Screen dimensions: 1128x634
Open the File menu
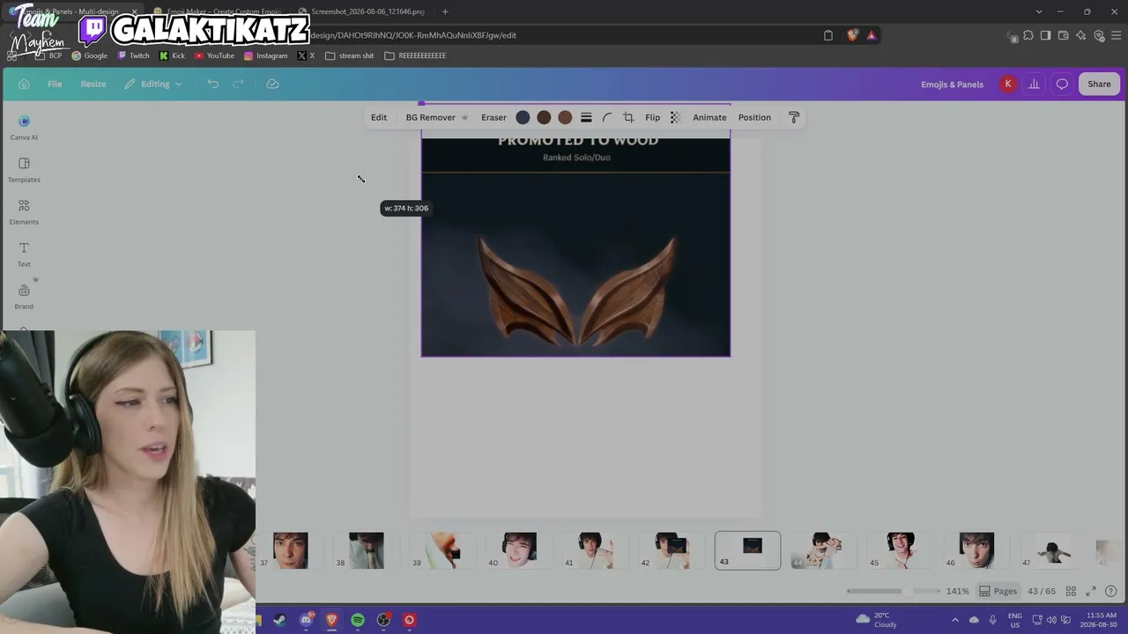pos(55,84)
